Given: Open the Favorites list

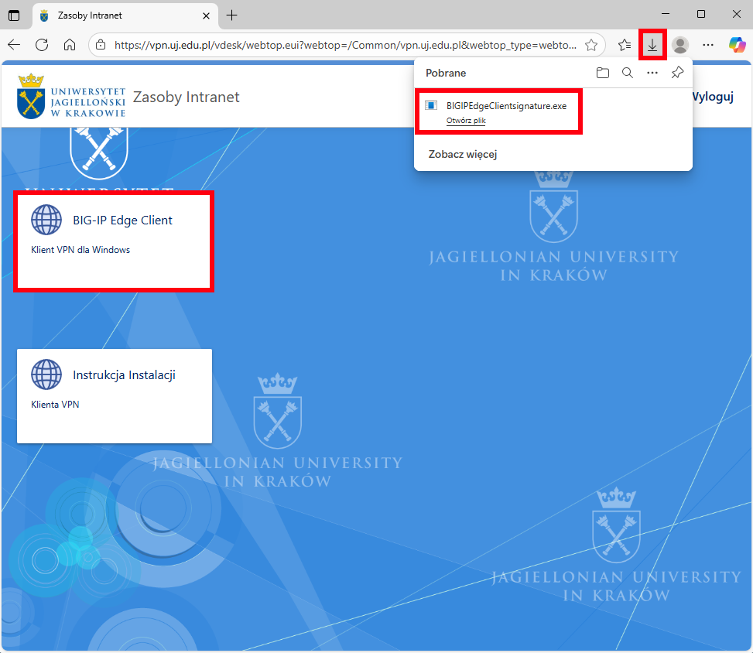Looking at the screenshot, I should pos(625,45).
